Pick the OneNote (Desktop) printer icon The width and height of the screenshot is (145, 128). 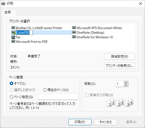(74, 32)
